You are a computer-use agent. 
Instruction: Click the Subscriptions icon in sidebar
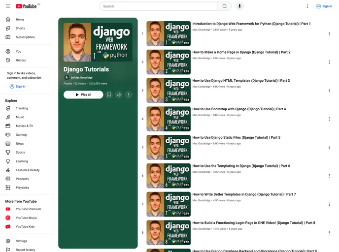8,37
